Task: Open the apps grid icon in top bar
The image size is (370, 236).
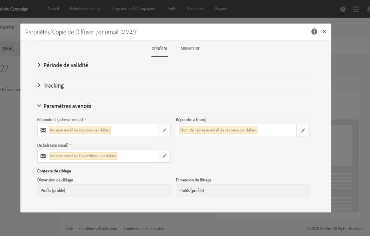Action: pos(356,9)
